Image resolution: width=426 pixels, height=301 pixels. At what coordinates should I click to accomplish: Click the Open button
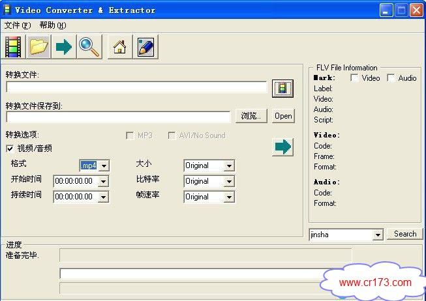point(283,116)
